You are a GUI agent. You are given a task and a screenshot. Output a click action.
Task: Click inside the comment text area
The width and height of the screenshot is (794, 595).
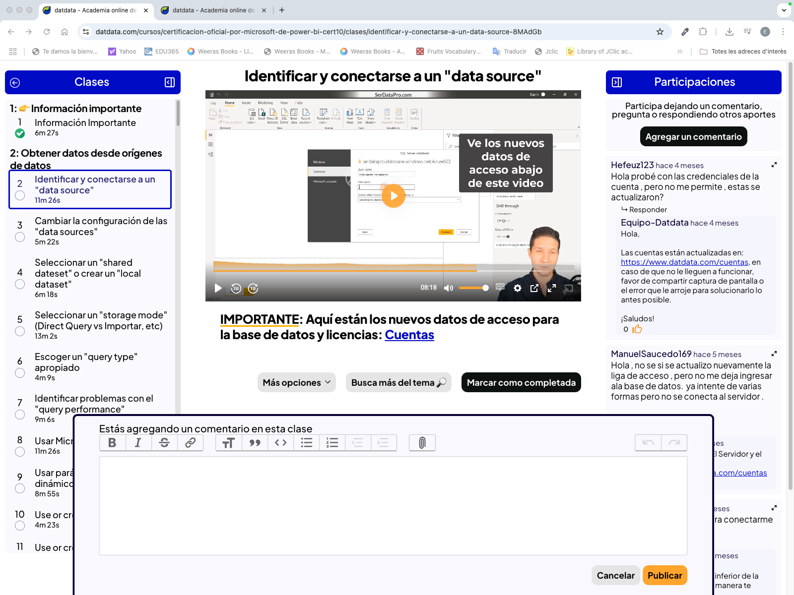[393, 506]
